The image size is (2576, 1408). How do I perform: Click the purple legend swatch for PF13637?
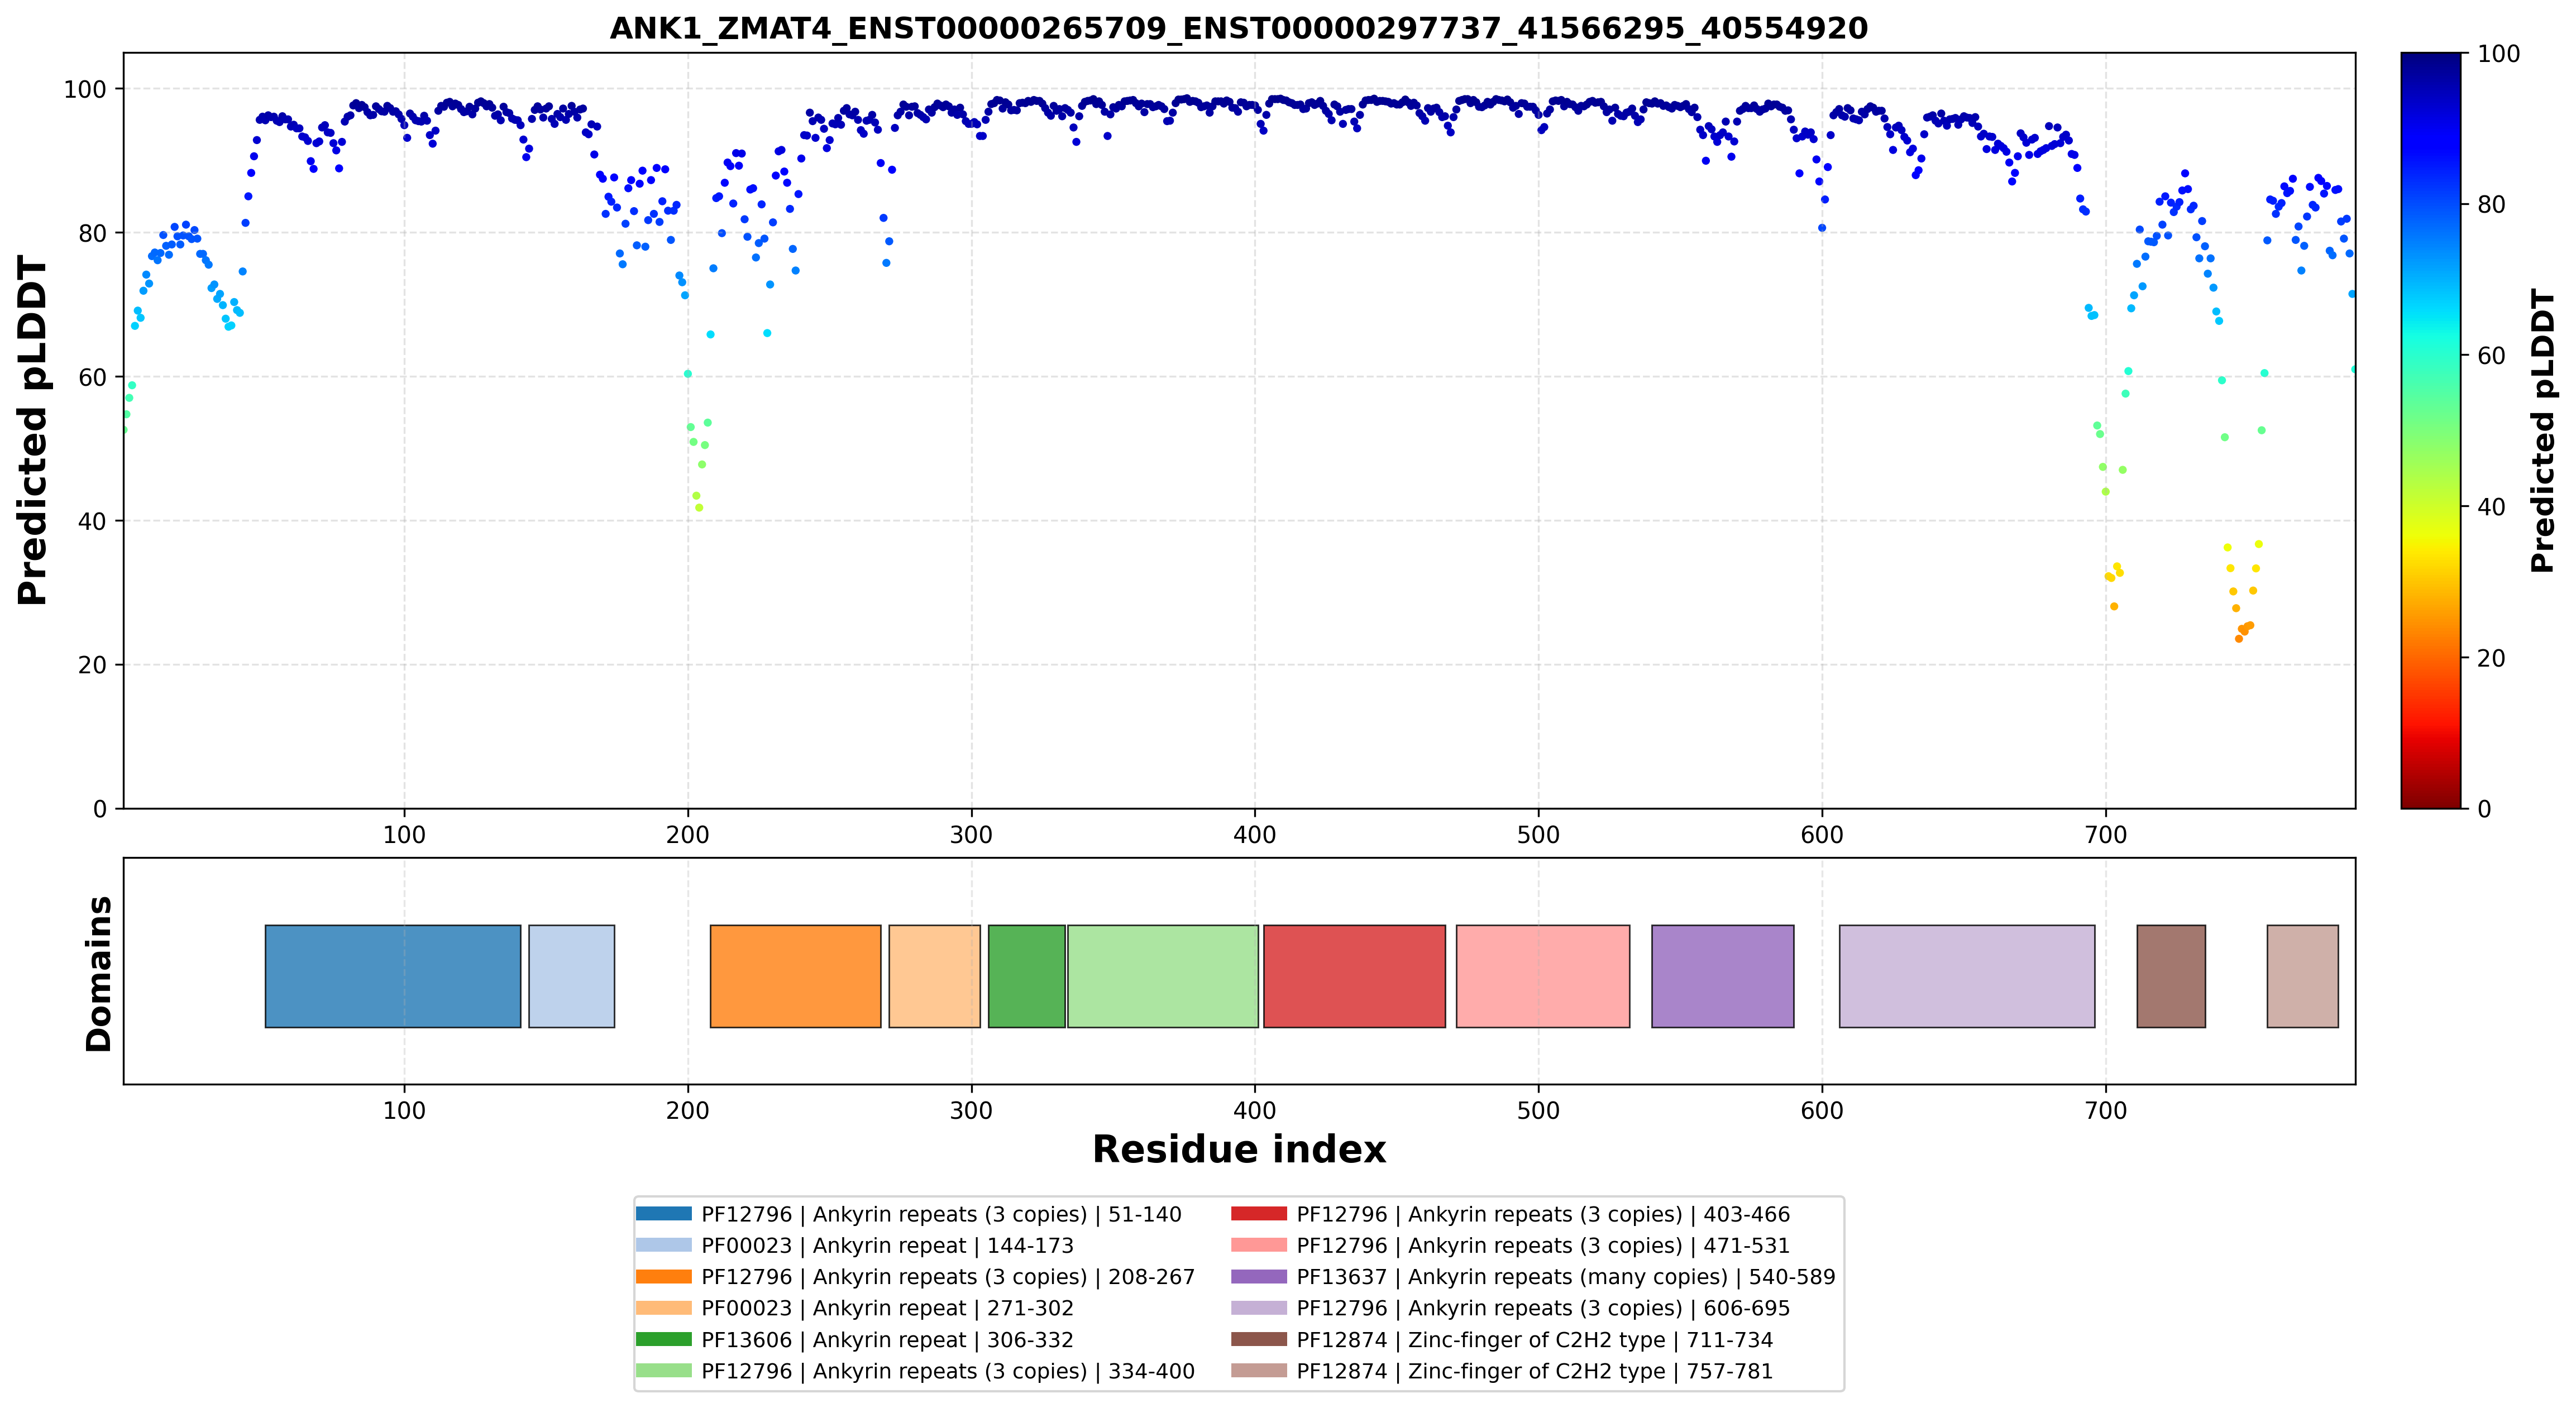click(1259, 1277)
